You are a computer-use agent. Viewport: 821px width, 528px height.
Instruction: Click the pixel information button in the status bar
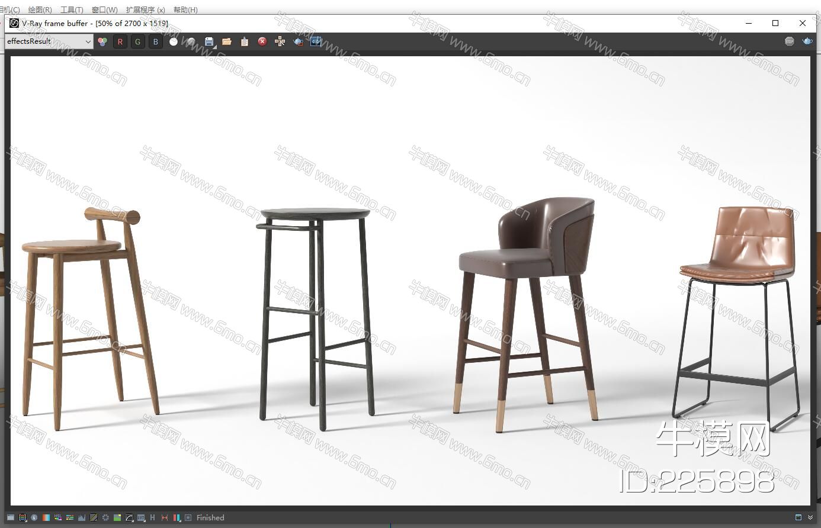click(x=34, y=517)
